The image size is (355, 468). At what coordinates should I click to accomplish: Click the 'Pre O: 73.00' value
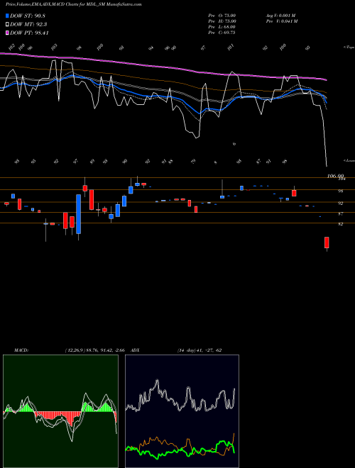coord(222,16)
